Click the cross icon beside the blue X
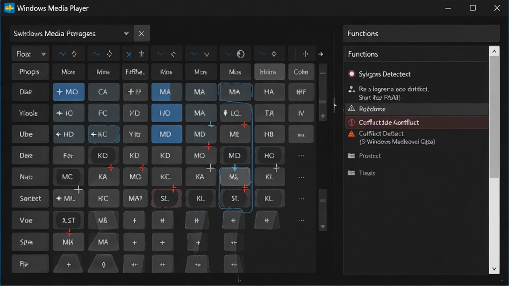The image size is (509, 286). (141, 54)
